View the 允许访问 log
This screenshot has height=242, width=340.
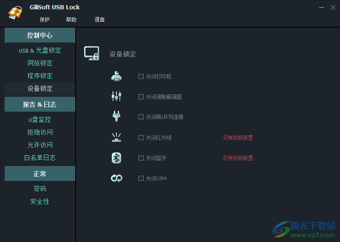tap(40, 145)
